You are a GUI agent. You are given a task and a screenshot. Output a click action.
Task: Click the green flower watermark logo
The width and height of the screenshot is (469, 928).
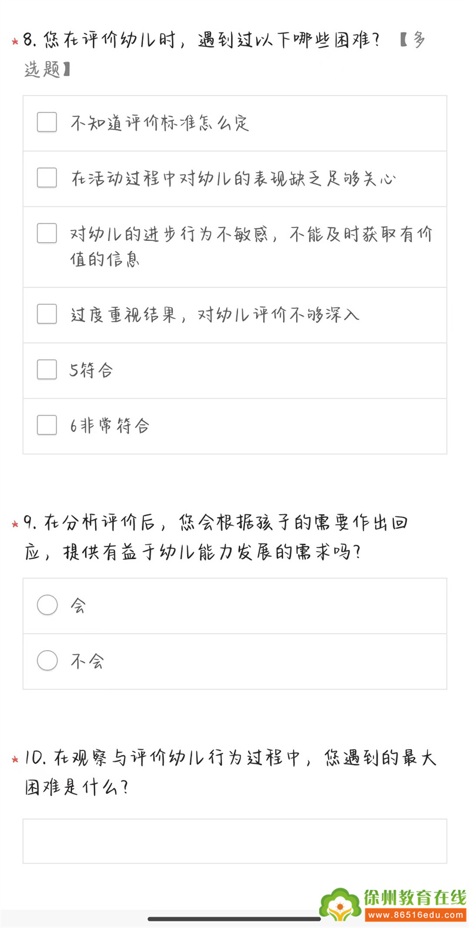(340, 904)
